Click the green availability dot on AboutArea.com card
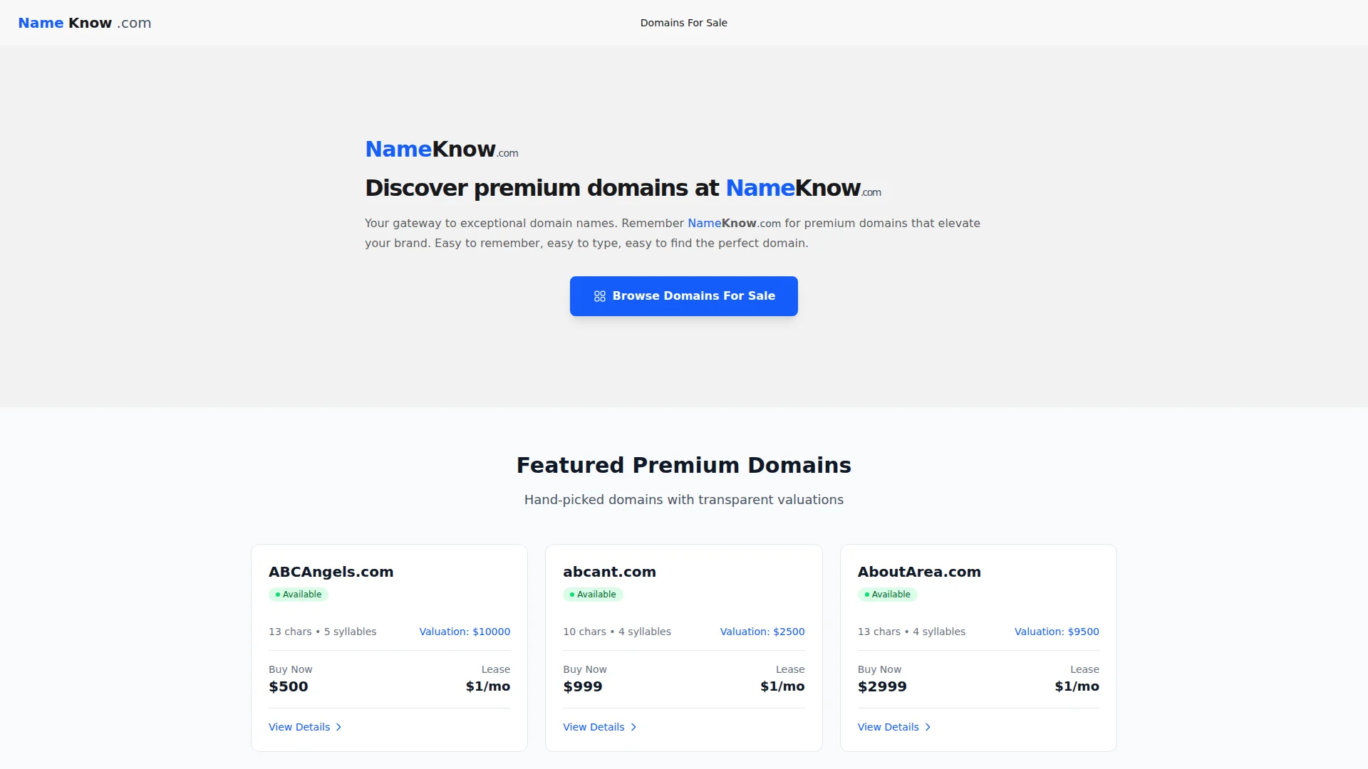 [x=868, y=594]
